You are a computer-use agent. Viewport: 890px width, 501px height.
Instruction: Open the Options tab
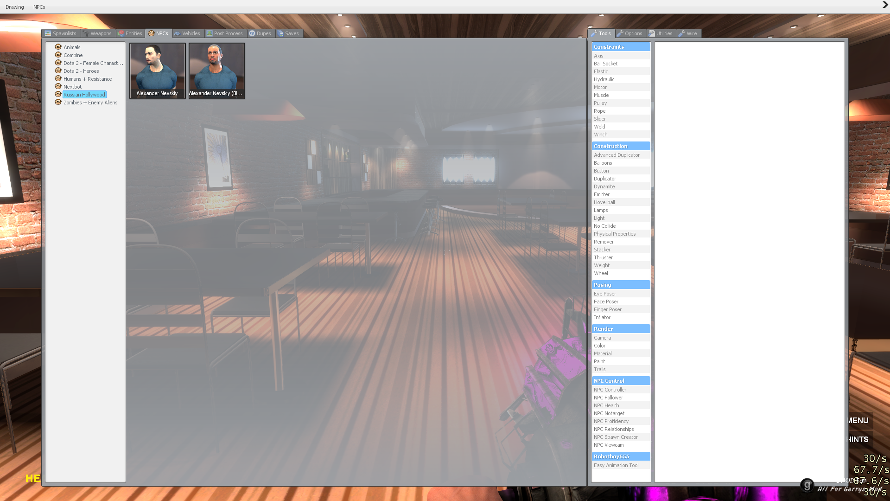pyautogui.click(x=630, y=33)
